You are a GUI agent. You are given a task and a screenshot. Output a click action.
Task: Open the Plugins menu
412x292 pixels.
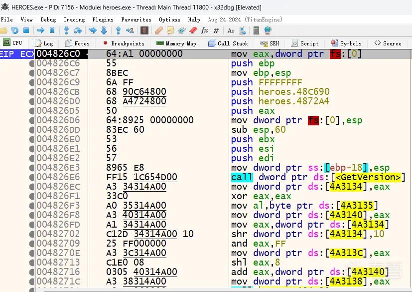[103, 19]
